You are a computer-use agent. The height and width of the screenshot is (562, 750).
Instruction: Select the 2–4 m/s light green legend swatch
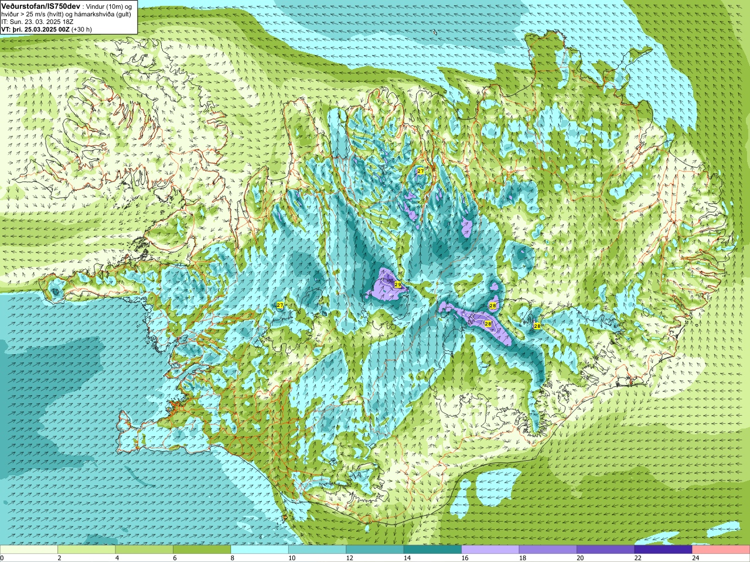(x=87, y=550)
